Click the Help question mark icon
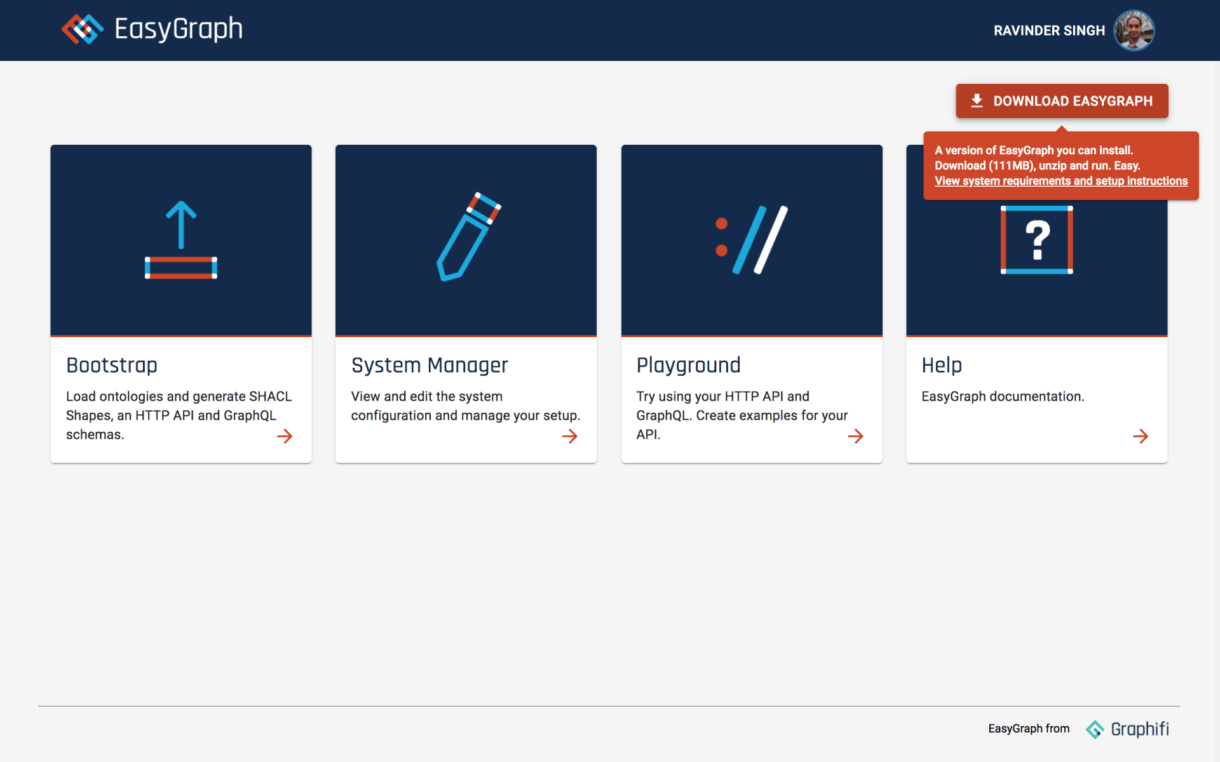 [1036, 240]
